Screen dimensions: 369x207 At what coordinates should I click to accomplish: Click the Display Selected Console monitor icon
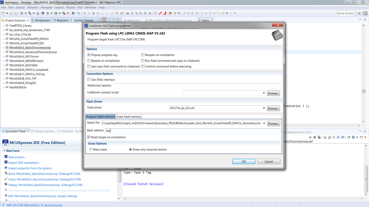click(x=353, y=137)
